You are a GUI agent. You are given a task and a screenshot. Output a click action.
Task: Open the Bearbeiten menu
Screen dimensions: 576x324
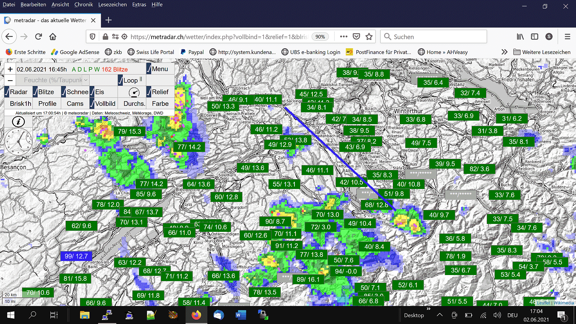click(33, 5)
